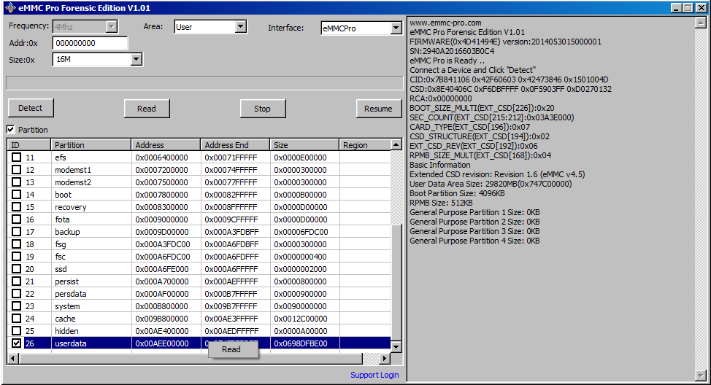Click partition table scroll down arrow
This screenshot has height=385, width=711.
coord(396,347)
